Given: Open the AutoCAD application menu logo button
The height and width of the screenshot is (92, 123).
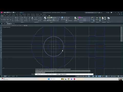Looking at the screenshot, I should (2, 13).
